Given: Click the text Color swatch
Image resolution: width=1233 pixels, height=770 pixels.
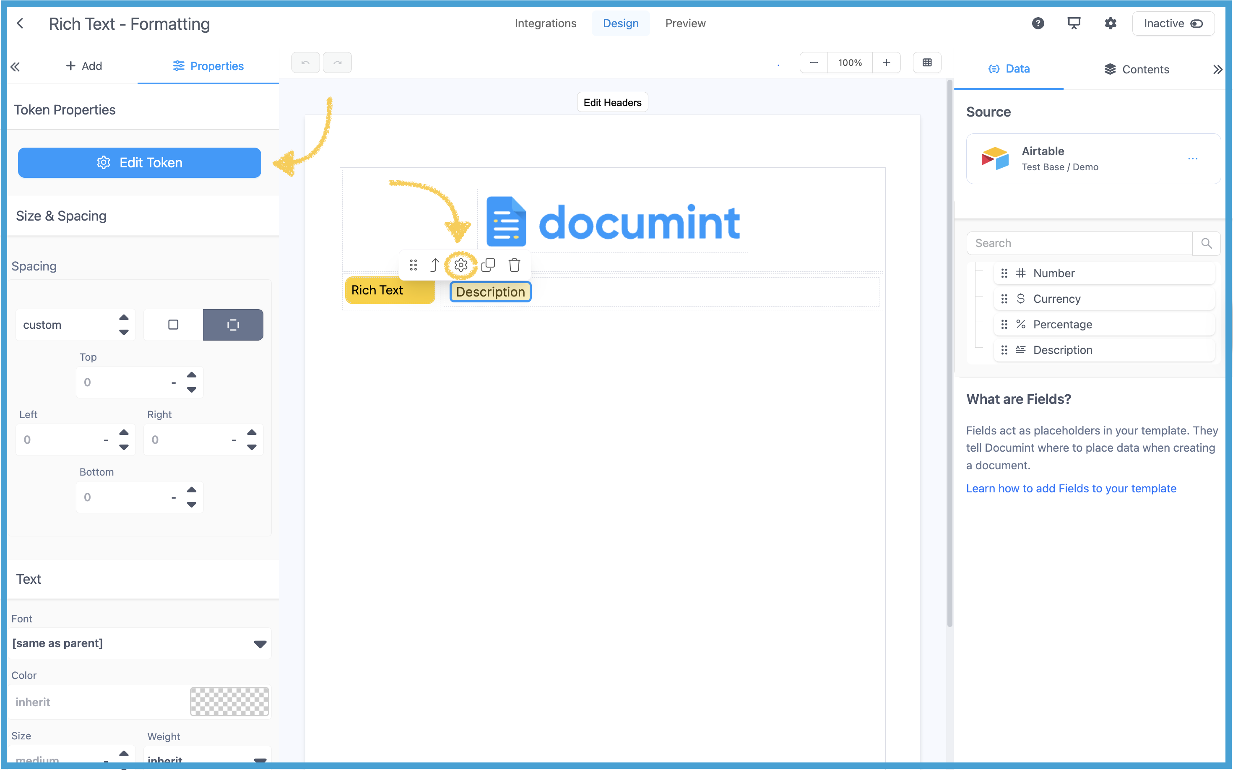Looking at the screenshot, I should coord(229,702).
